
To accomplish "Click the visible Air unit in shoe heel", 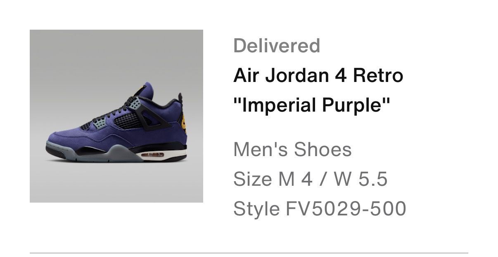I will [154, 155].
